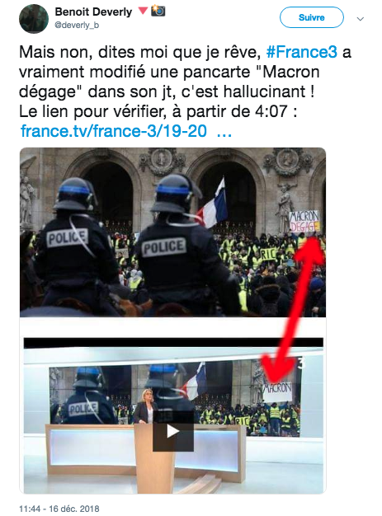
Task: Open the tweet timestamp 11:44 - 16 déc. 2018
Action: pos(59,509)
